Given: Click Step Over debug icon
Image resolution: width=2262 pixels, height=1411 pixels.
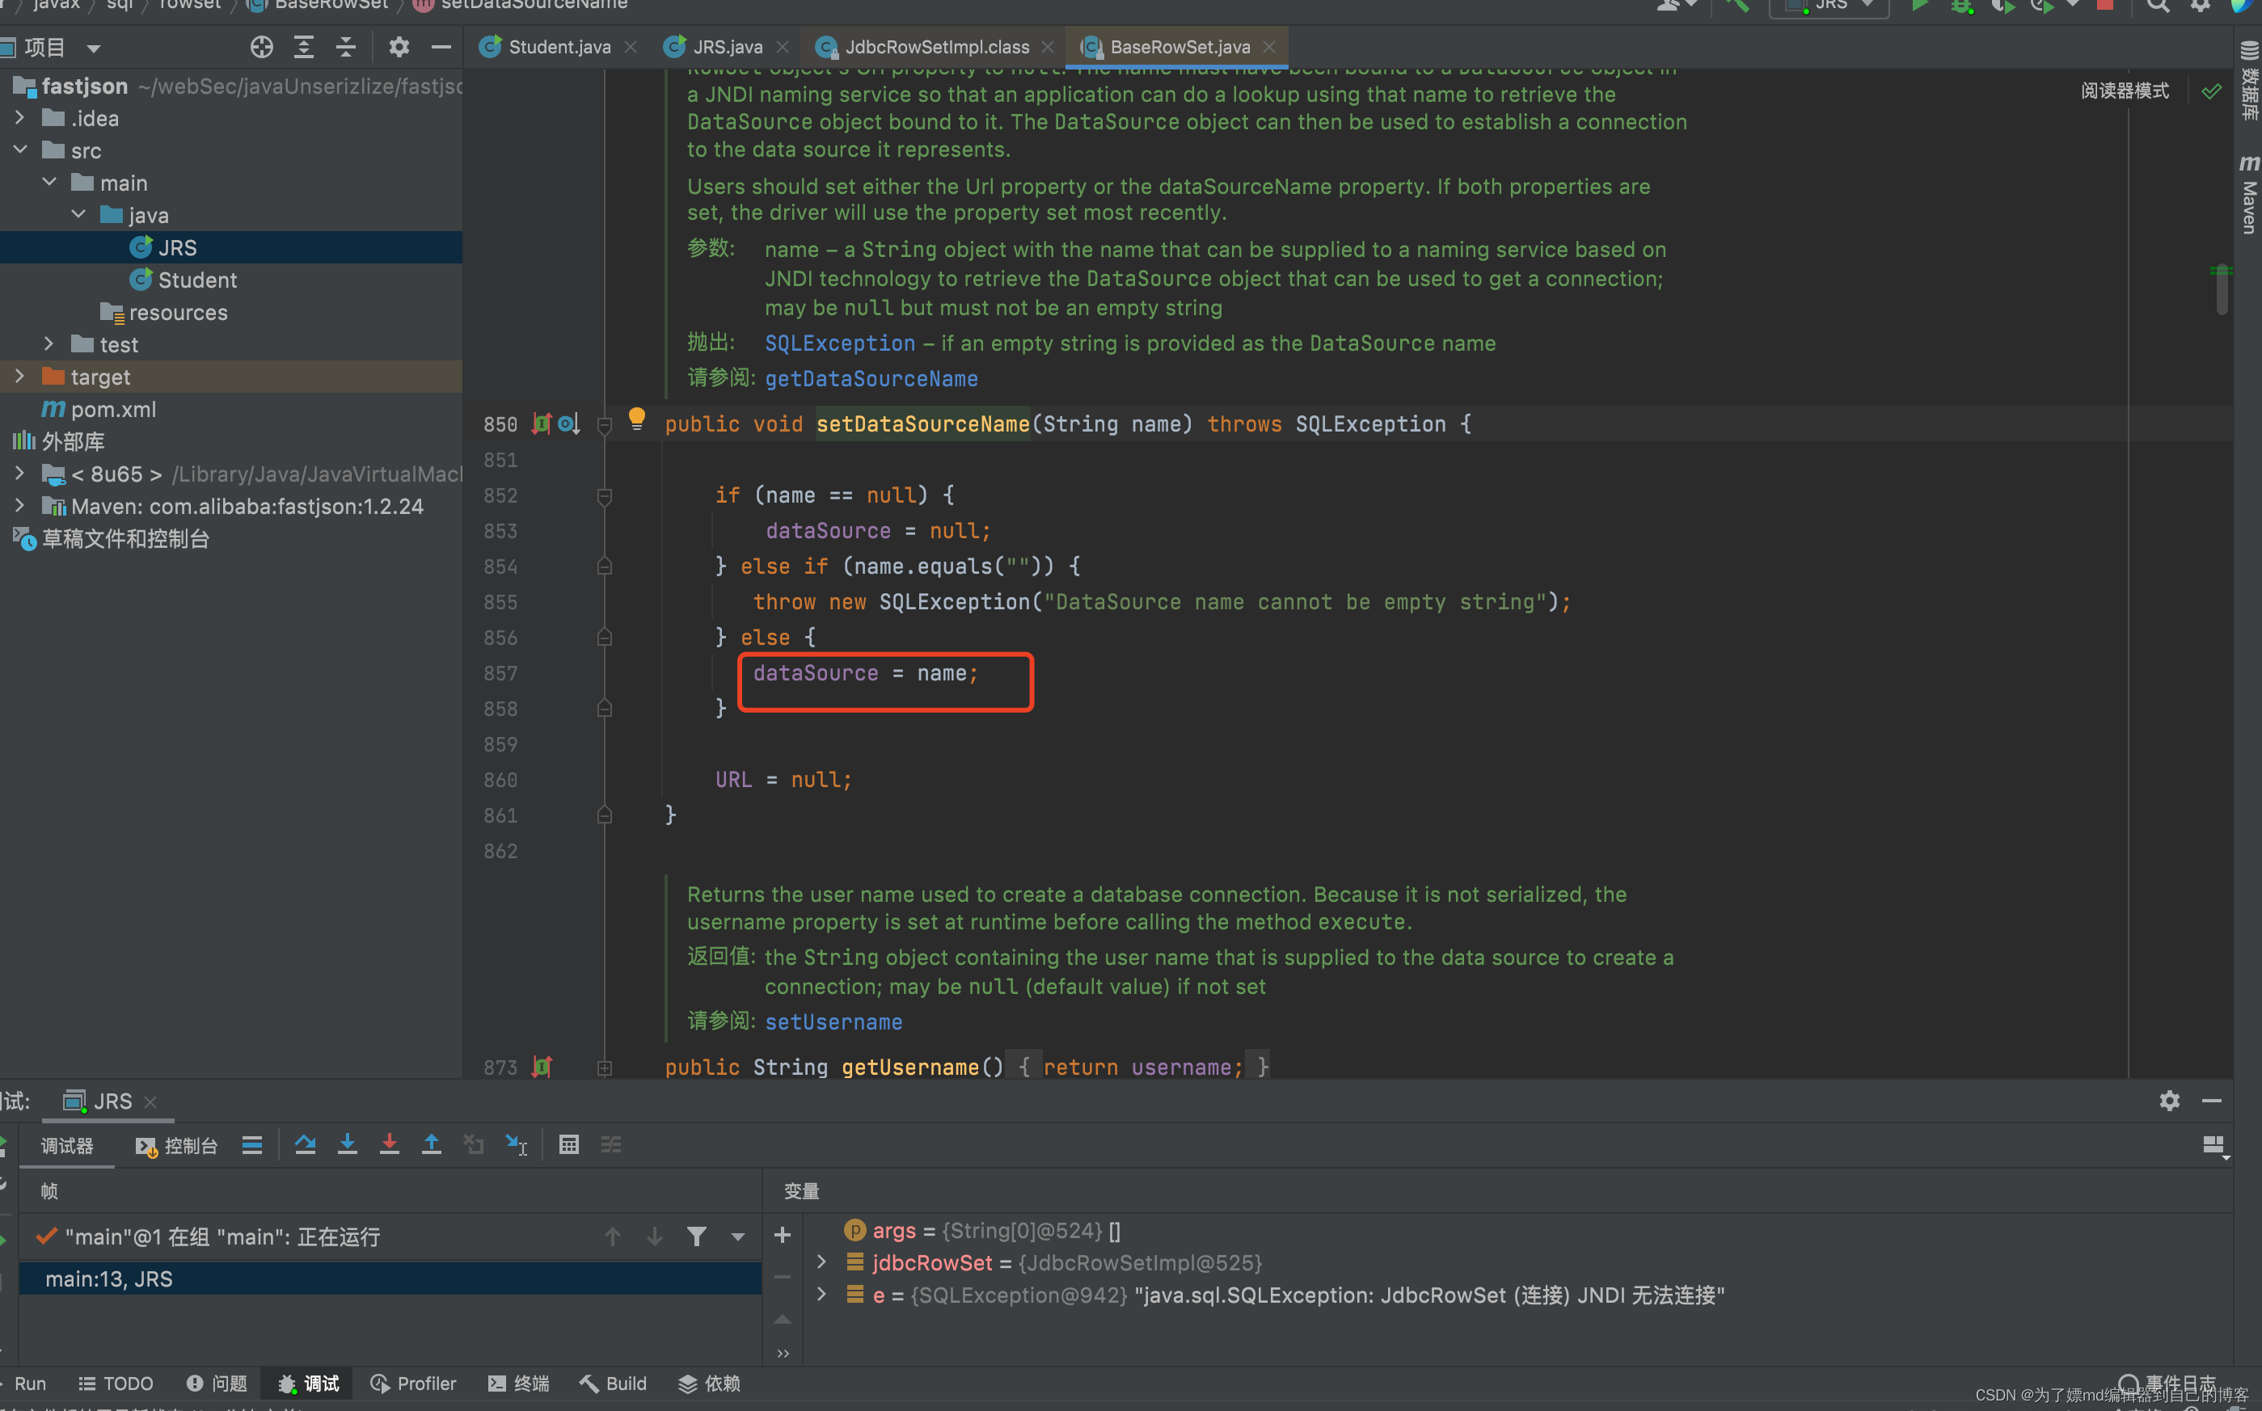Looking at the screenshot, I should tap(306, 1145).
